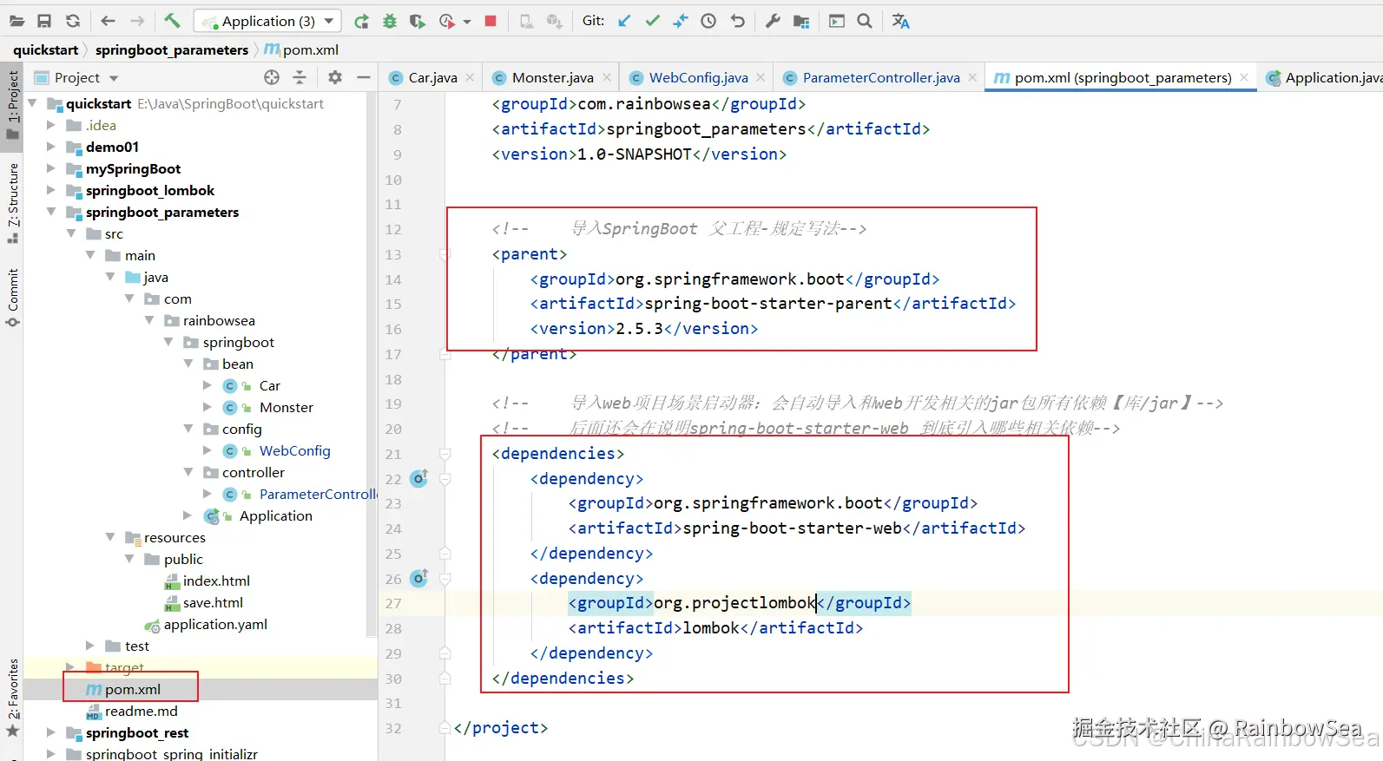Open settings with the wrench icon

pyautogui.click(x=773, y=21)
